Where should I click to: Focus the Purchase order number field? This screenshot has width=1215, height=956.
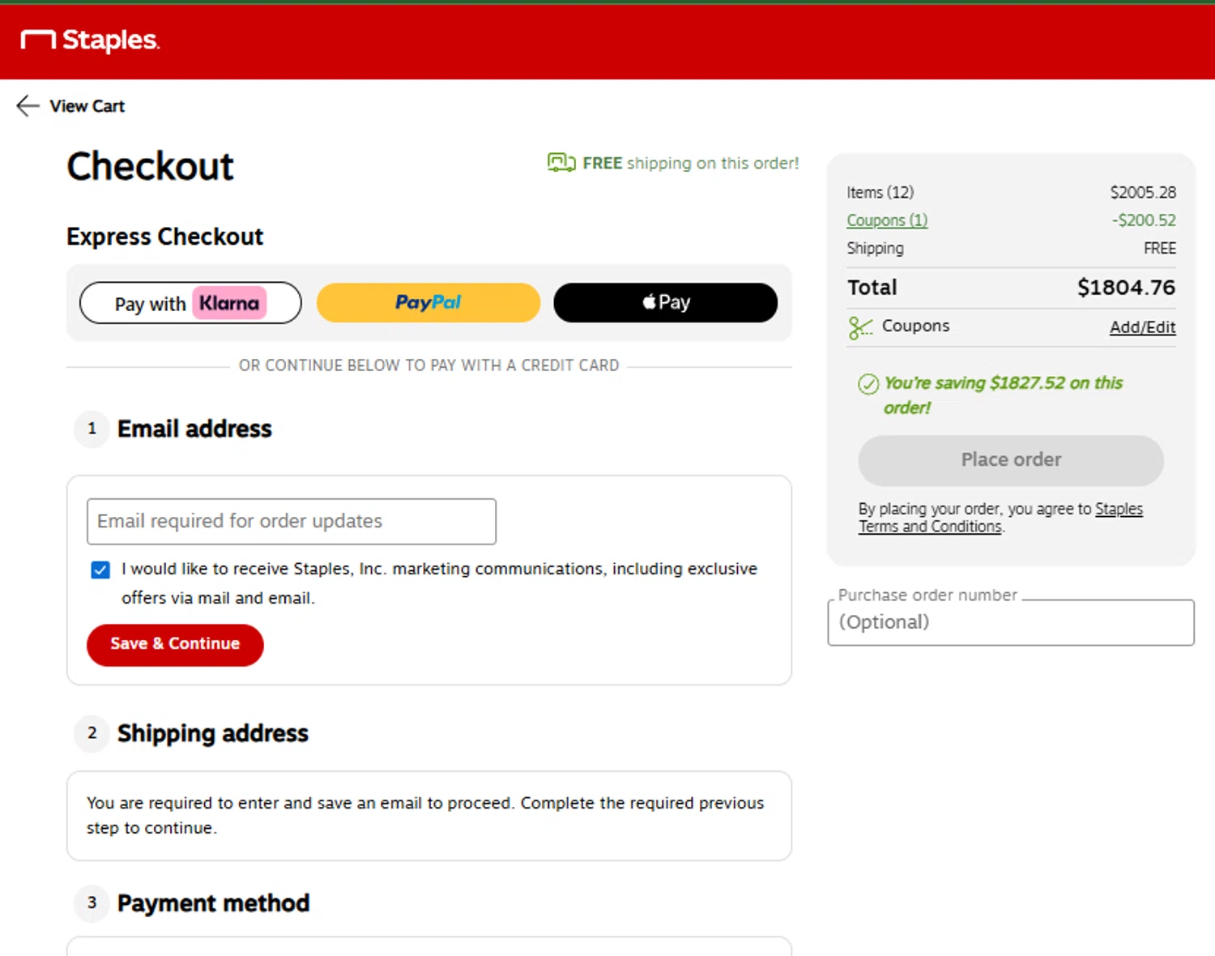tap(1011, 622)
